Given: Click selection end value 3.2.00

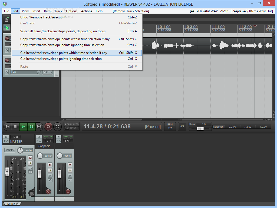Looking at the screenshot, I should [x=248, y=127].
